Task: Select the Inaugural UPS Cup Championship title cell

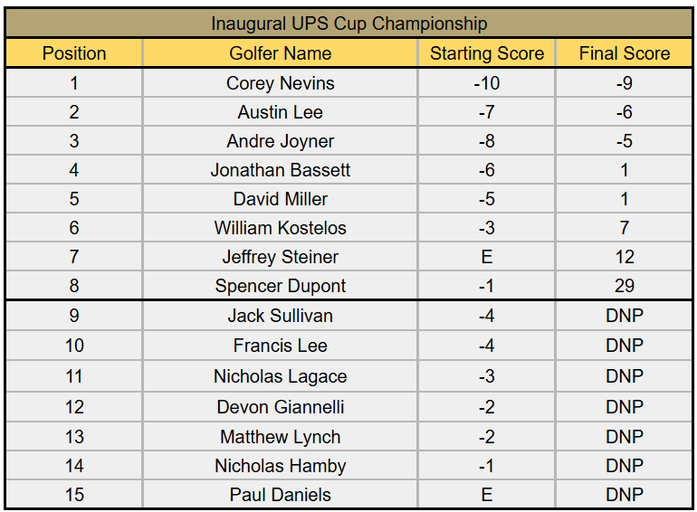Action: click(348, 24)
